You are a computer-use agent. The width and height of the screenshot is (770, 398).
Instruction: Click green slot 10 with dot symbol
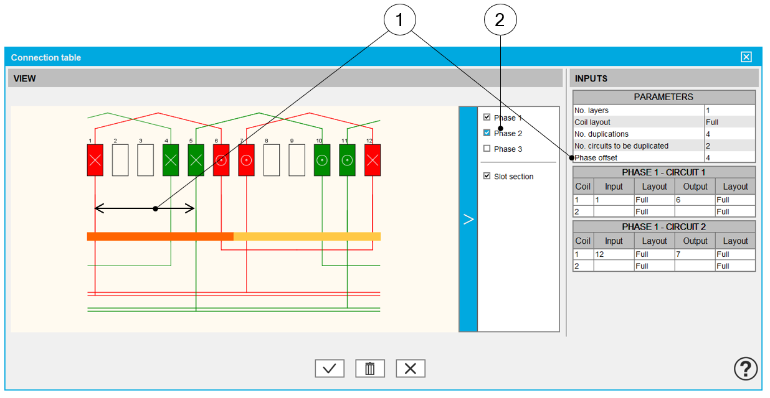click(x=322, y=160)
